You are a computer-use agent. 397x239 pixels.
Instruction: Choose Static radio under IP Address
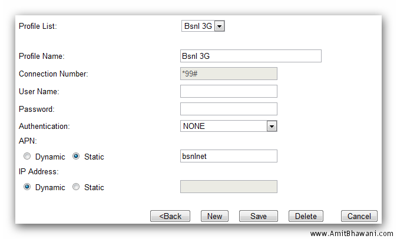[76, 187]
